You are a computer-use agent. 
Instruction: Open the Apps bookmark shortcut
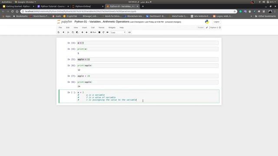7,16
